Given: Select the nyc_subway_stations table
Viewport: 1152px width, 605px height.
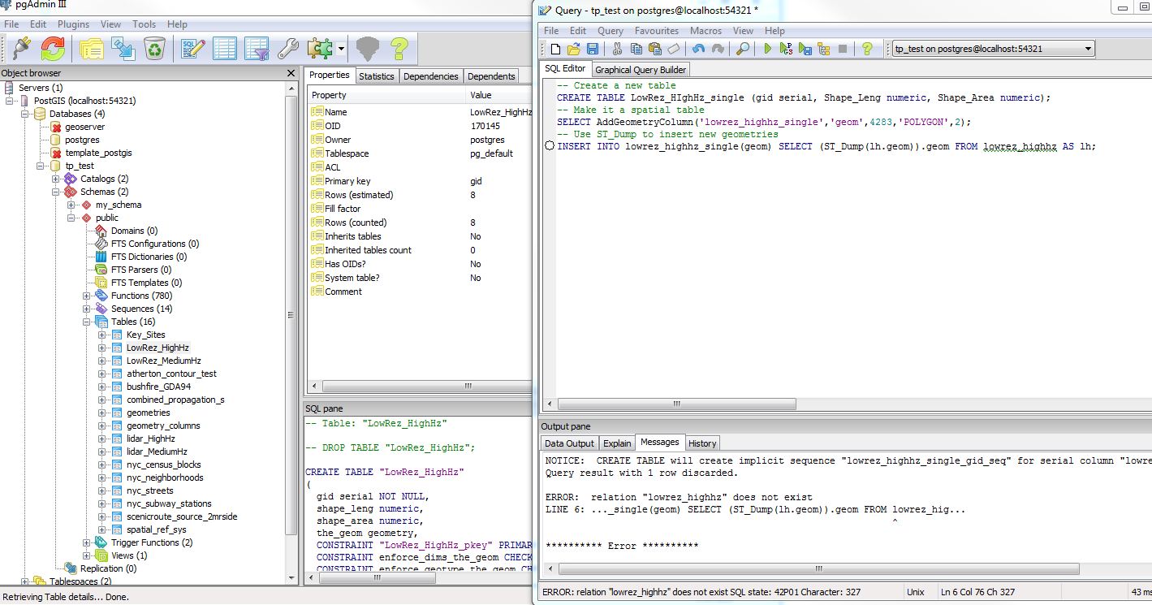Looking at the screenshot, I should [x=169, y=503].
